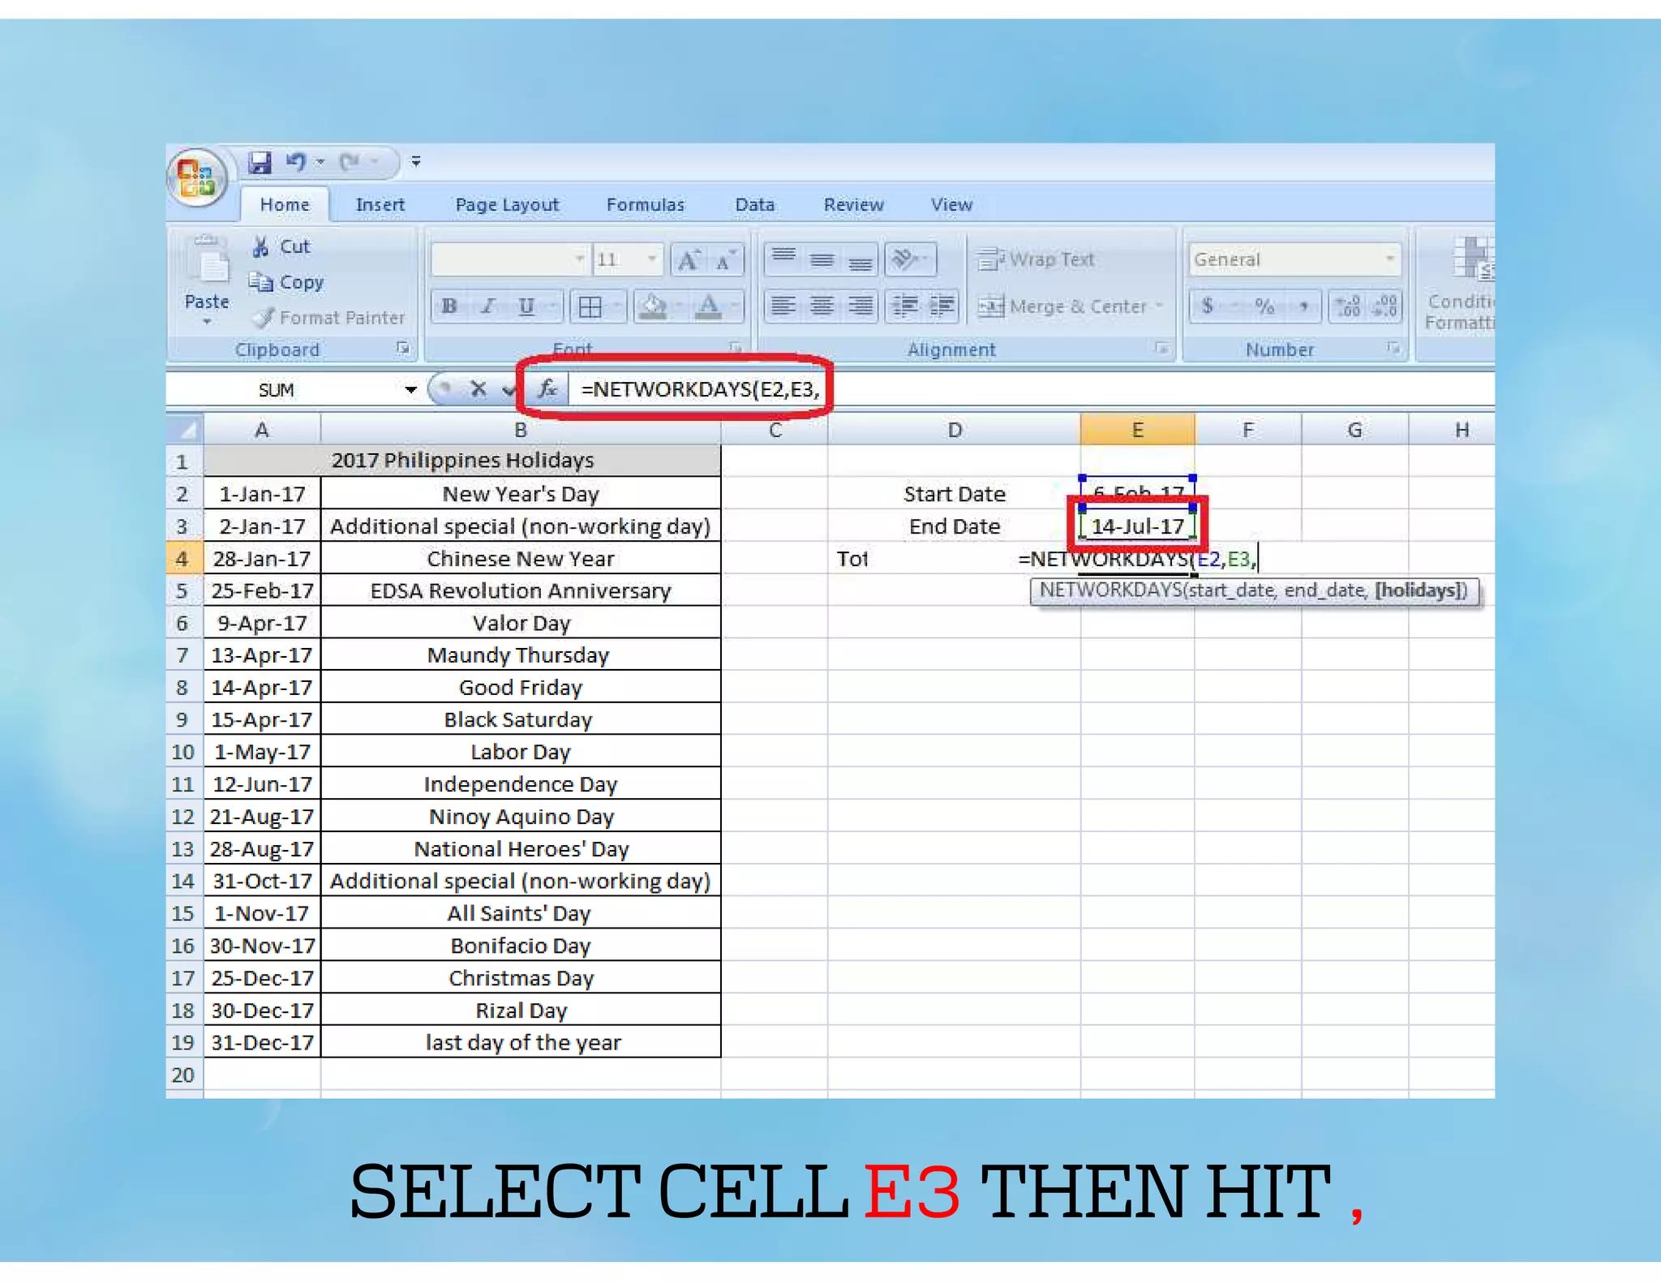Click the Format Painter brush icon

click(x=263, y=318)
